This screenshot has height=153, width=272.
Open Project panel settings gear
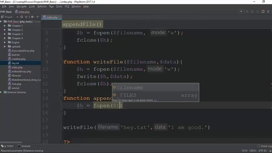click(x=32, y=17)
